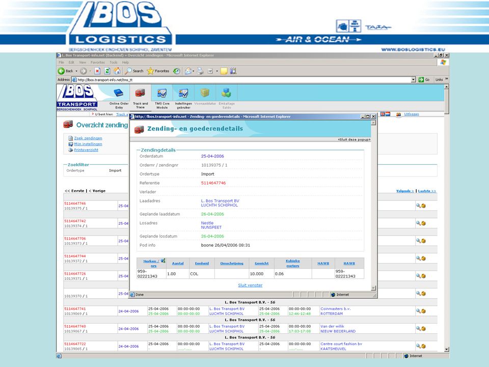The height and width of the screenshot is (367, 489).
Task: Open Favorites in IE toolbar
Action: point(158,71)
